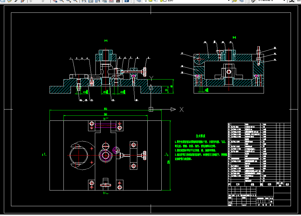The width and height of the screenshot is (301, 216).
Task: Open the Sheet Set Manager icon
Action: (104, 1)
